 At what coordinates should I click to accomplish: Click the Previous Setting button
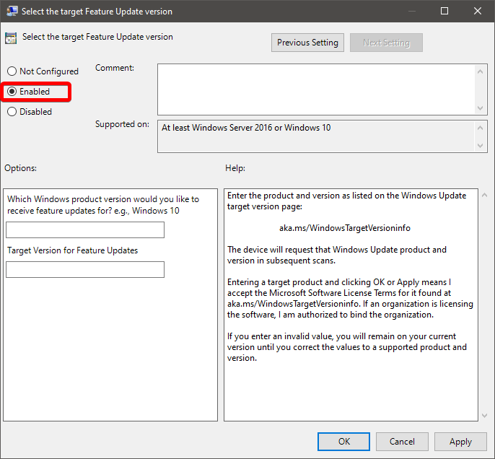pos(307,43)
